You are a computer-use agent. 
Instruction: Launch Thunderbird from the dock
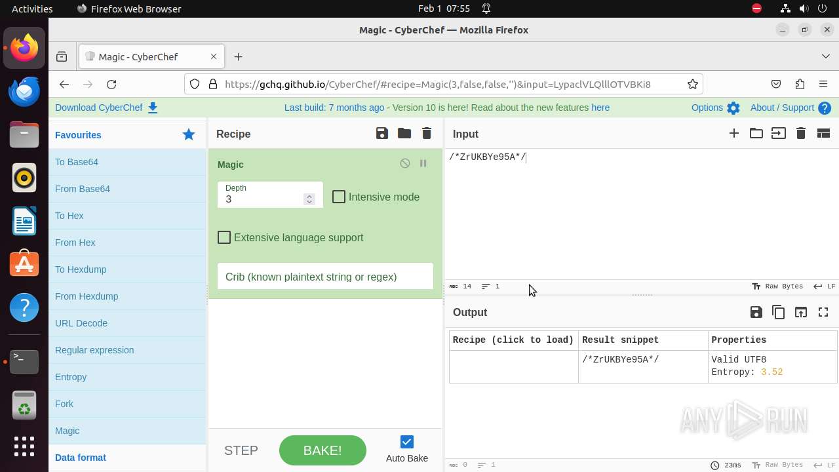click(x=24, y=92)
